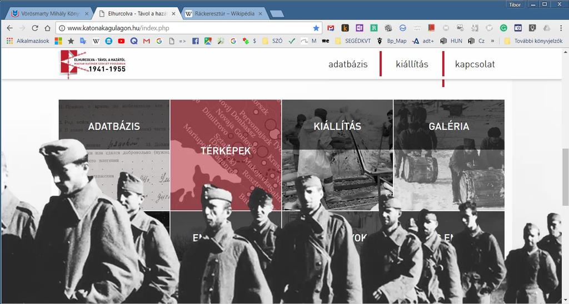The width and height of the screenshot is (569, 304).
Task: Open the SEGÉDKVT bookmarks folder
Action: point(353,41)
